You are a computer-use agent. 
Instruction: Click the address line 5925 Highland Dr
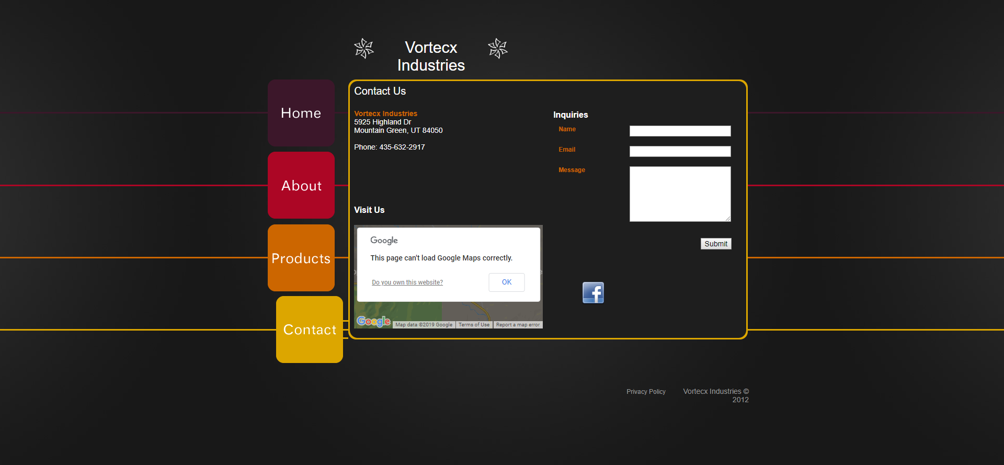pyautogui.click(x=383, y=122)
